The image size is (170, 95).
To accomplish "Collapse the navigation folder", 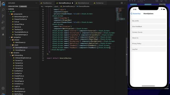I will tap(17, 37).
